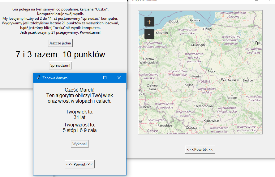Click the 'Polska' country label on map
Viewport: 275px width, 177px height.
(204, 81)
